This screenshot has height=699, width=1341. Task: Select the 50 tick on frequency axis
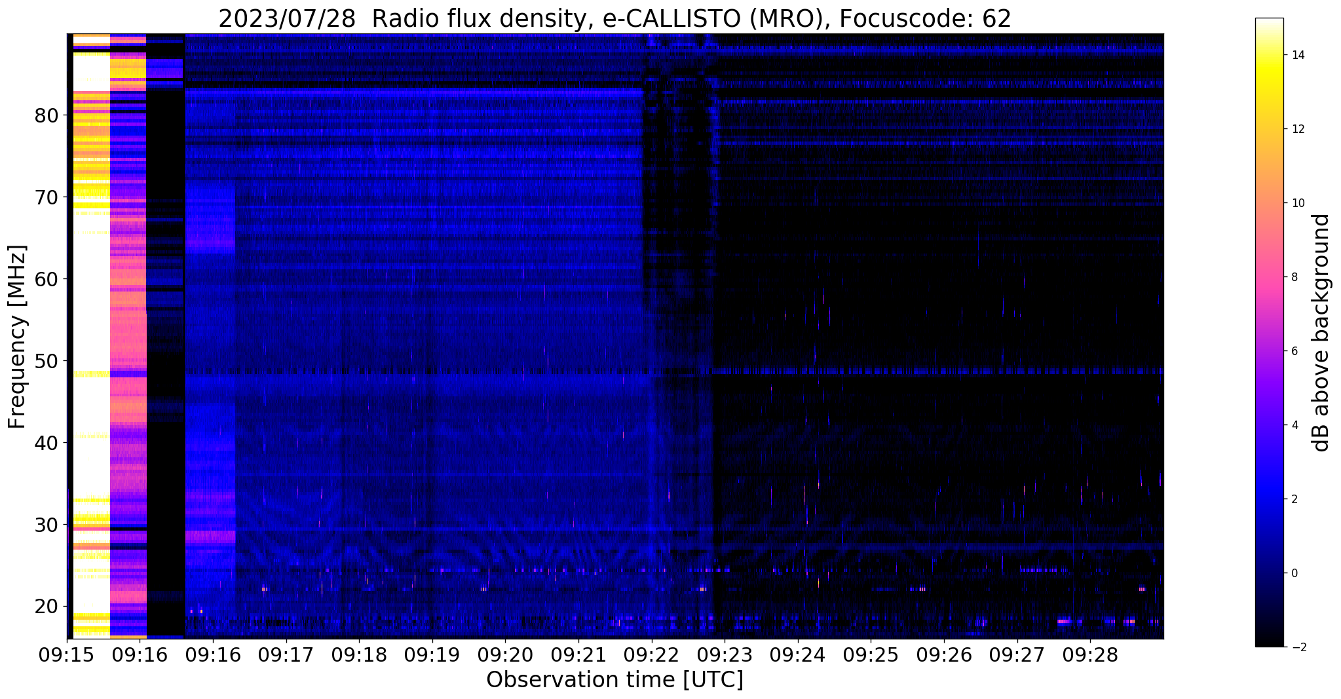point(46,361)
